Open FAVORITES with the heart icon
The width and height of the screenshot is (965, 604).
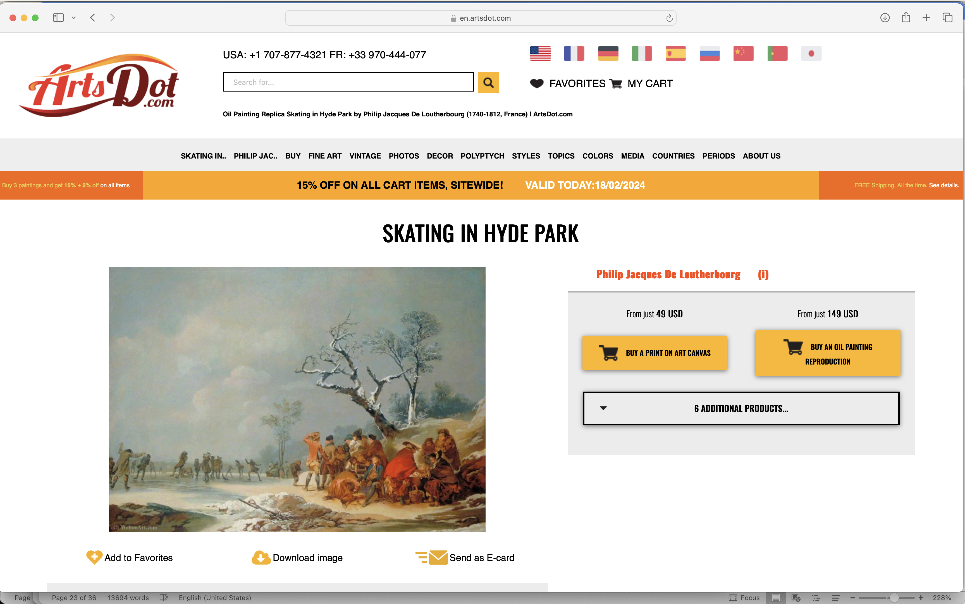[x=567, y=83]
